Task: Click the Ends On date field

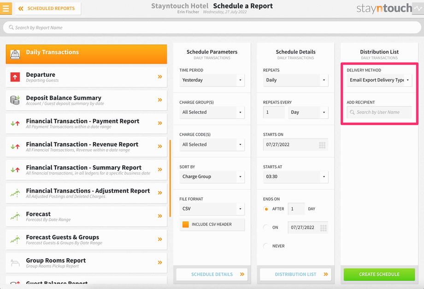Action: tap(308, 227)
